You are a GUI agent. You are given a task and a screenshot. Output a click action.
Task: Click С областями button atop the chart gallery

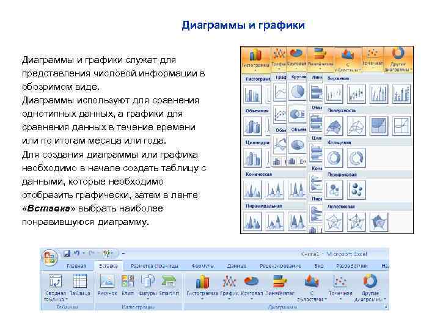coord(347,59)
